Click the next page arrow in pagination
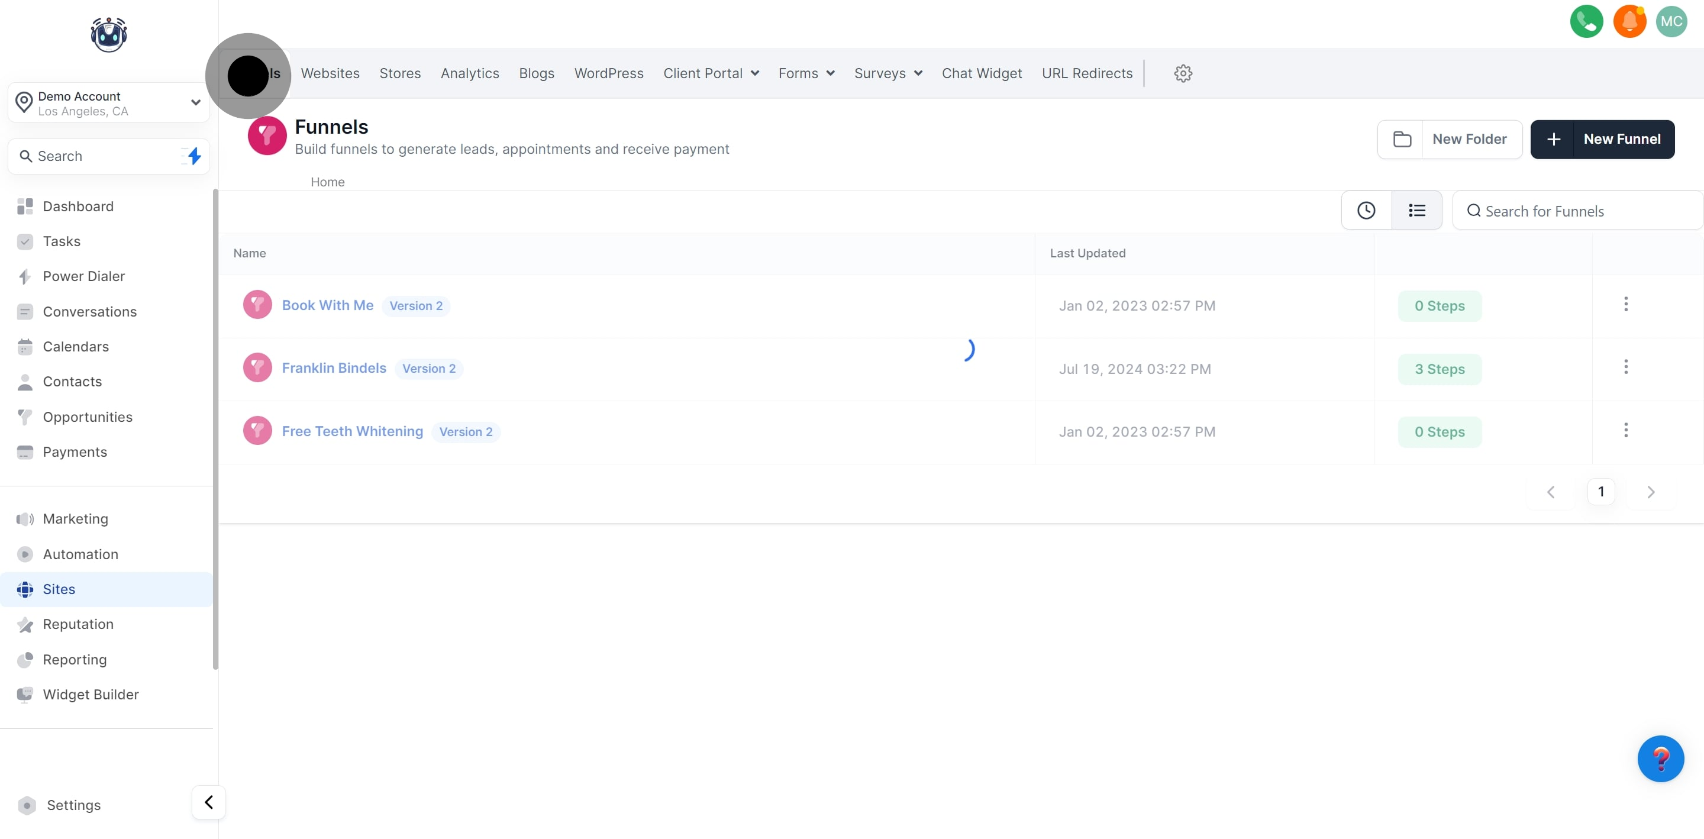This screenshot has height=839, width=1704. 1650,492
